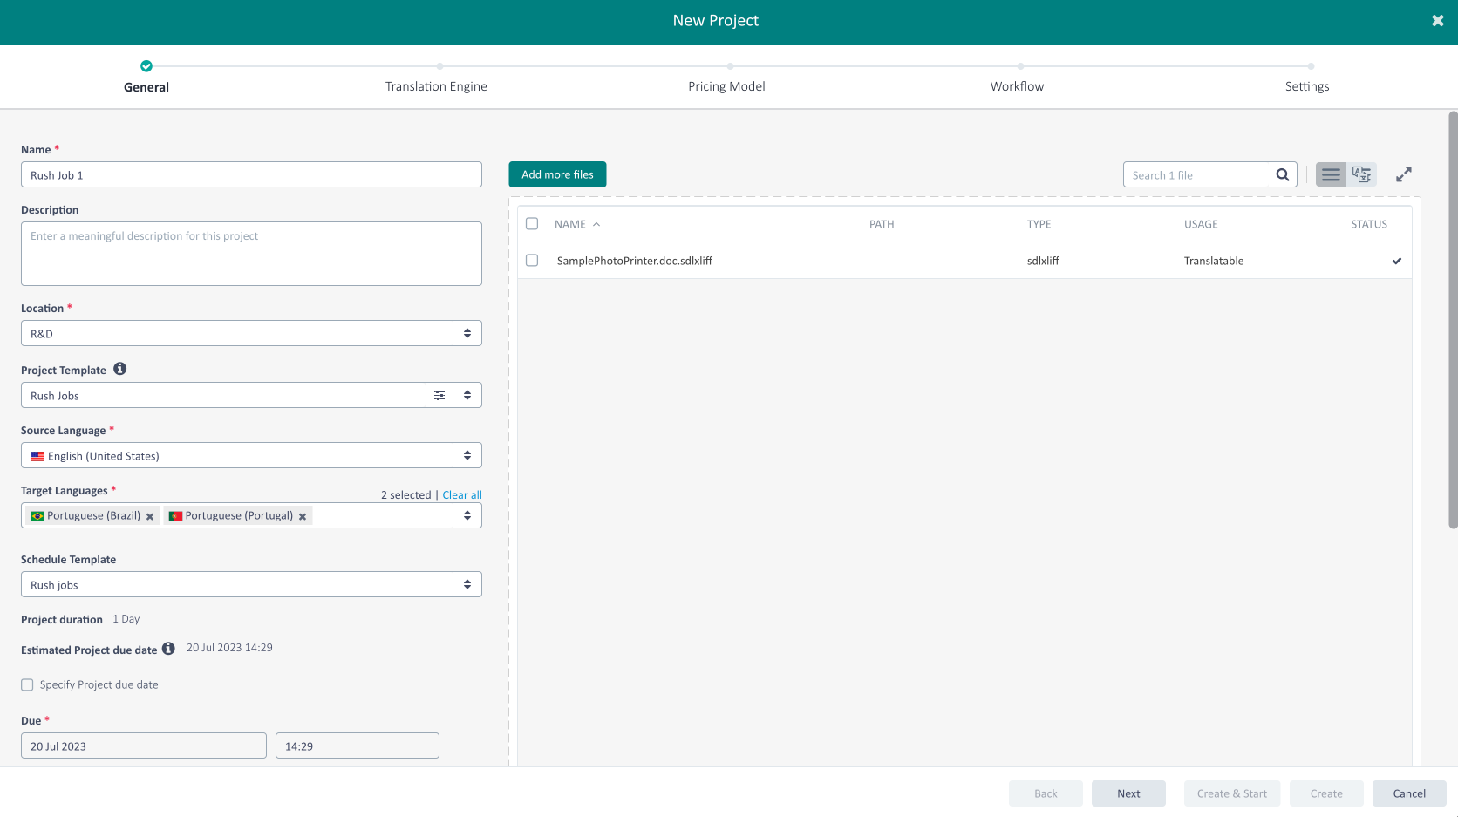Check the select-all files header checkbox
The image size is (1458, 817).
[532, 224]
